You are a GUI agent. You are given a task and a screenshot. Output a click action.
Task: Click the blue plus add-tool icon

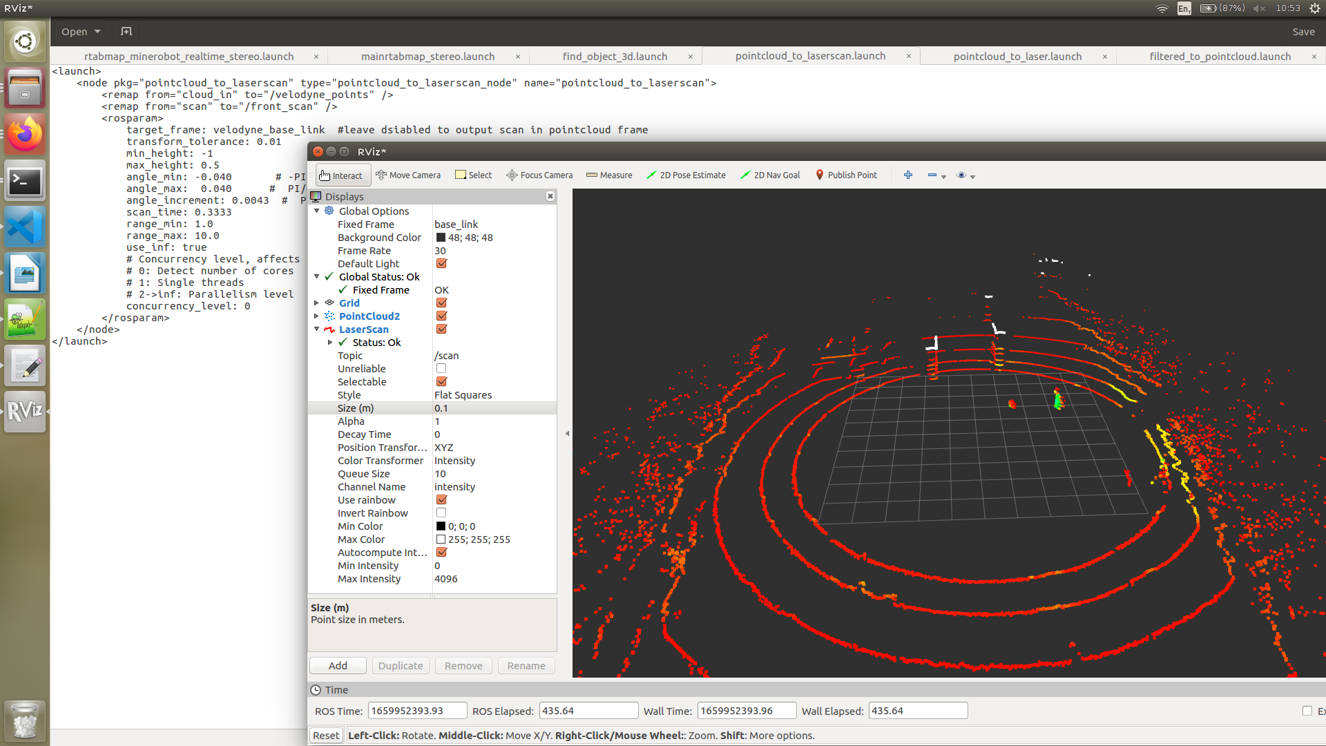908,175
